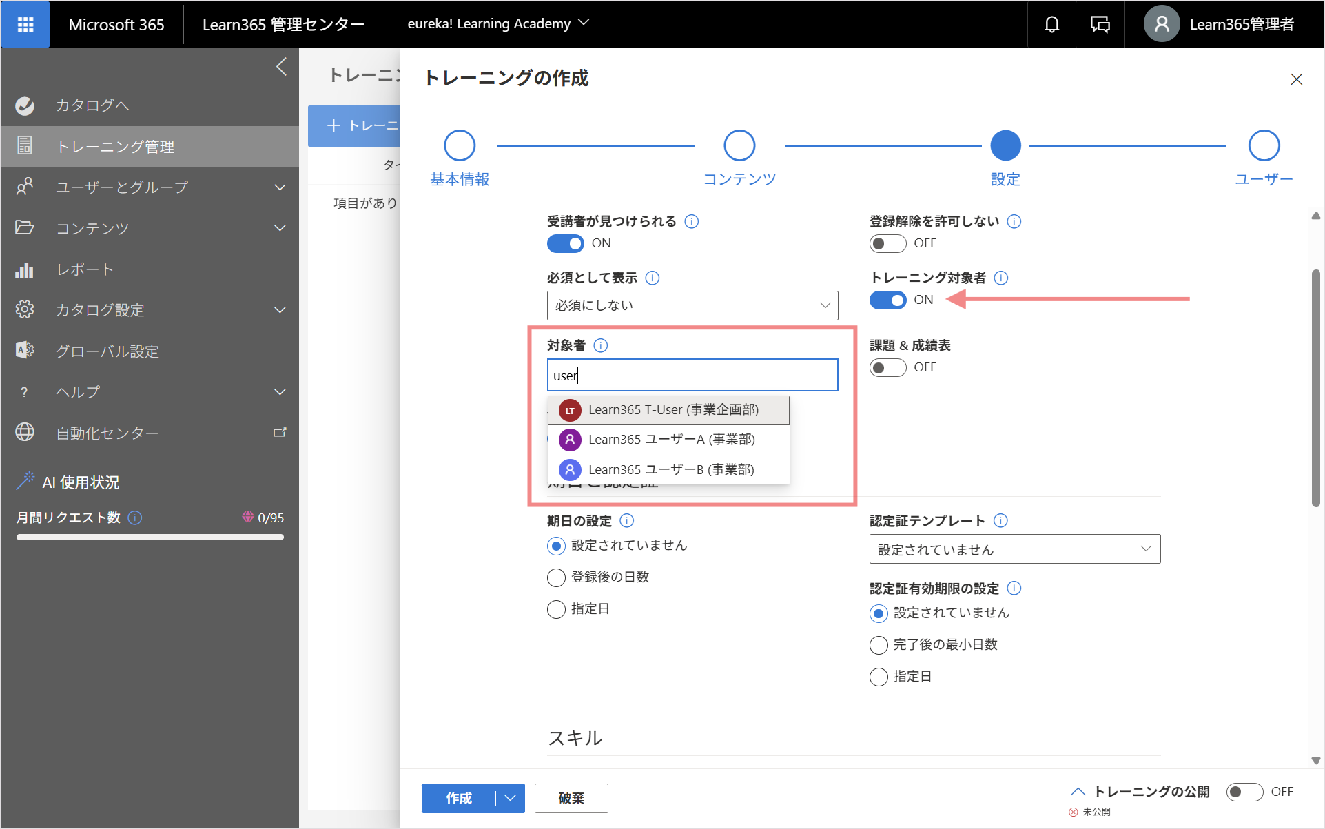Click the Microsoft 365 header link

click(x=116, y=25)
